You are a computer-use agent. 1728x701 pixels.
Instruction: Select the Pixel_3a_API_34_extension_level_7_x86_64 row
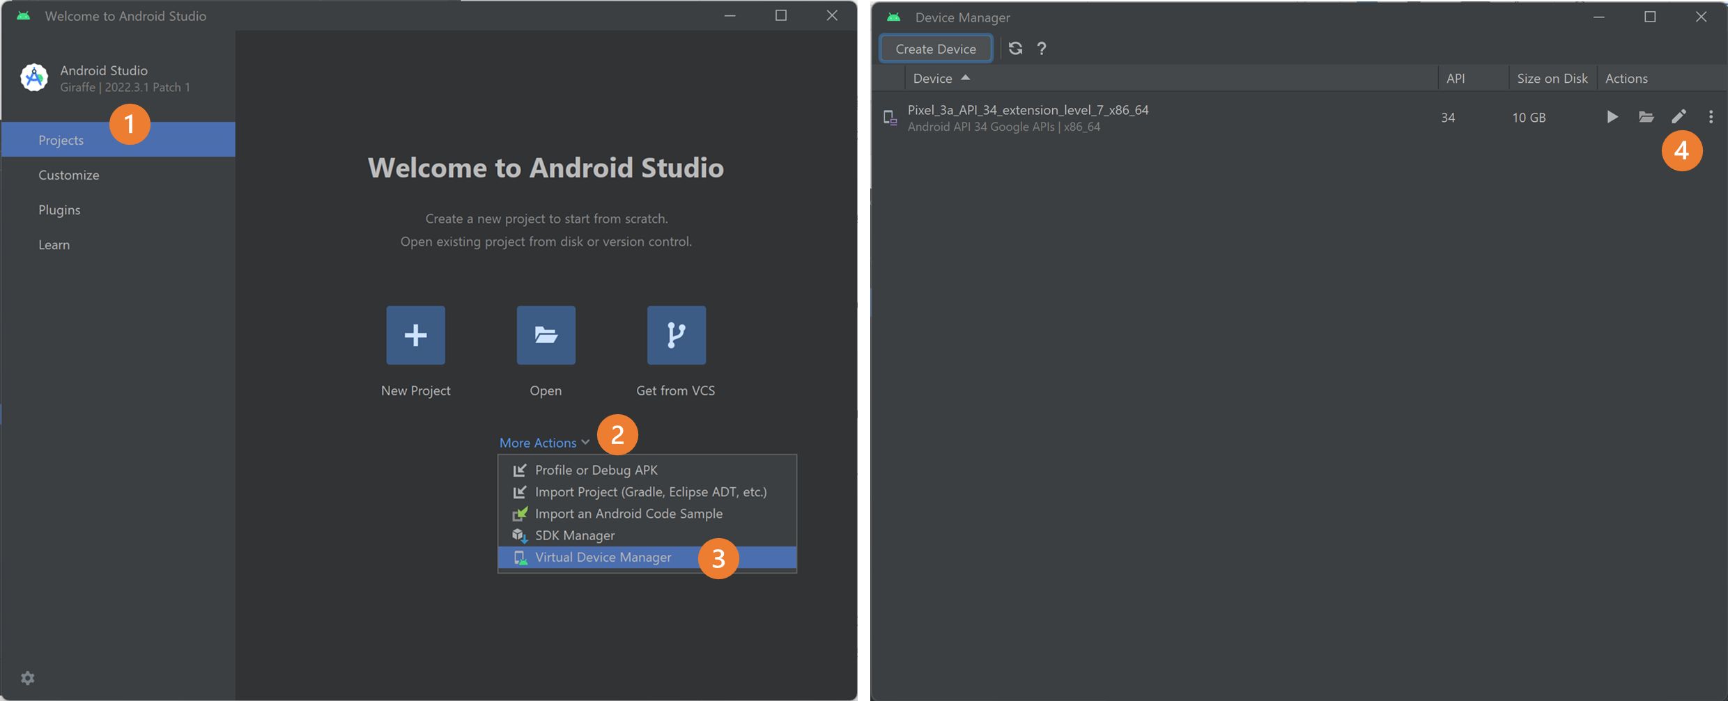click(x=1299, y=118)
